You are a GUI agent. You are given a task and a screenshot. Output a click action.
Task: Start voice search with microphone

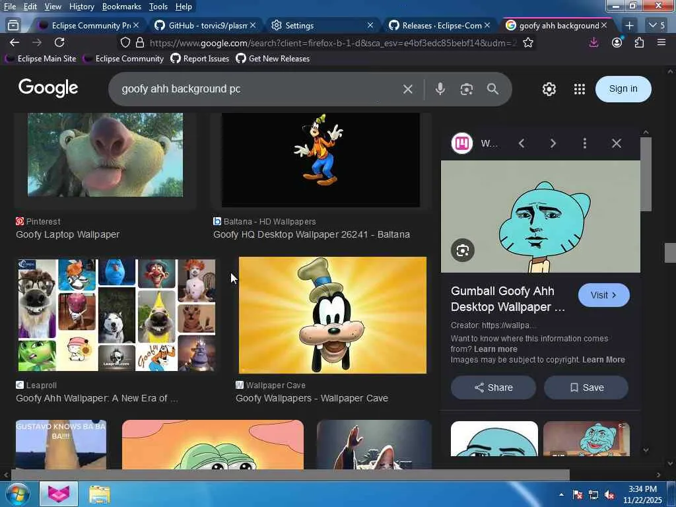coord(440,89)
